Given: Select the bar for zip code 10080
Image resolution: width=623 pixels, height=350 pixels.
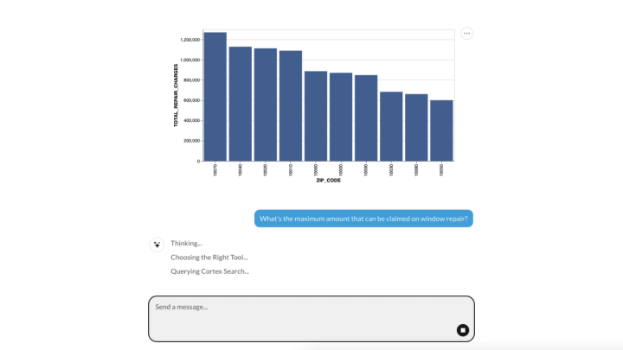Looking at the screenshot, I should pos(416,128).
